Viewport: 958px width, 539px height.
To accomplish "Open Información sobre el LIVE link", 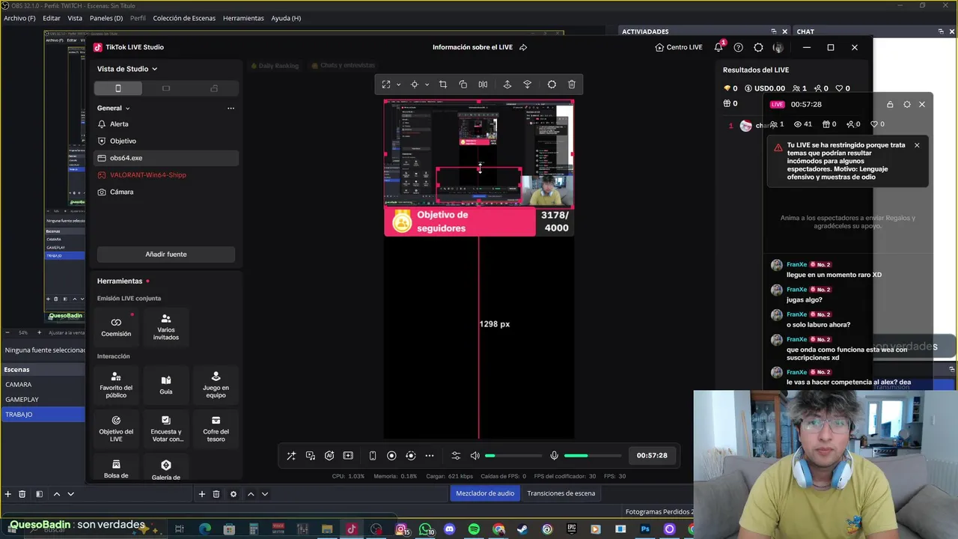I will coord(480,47).
